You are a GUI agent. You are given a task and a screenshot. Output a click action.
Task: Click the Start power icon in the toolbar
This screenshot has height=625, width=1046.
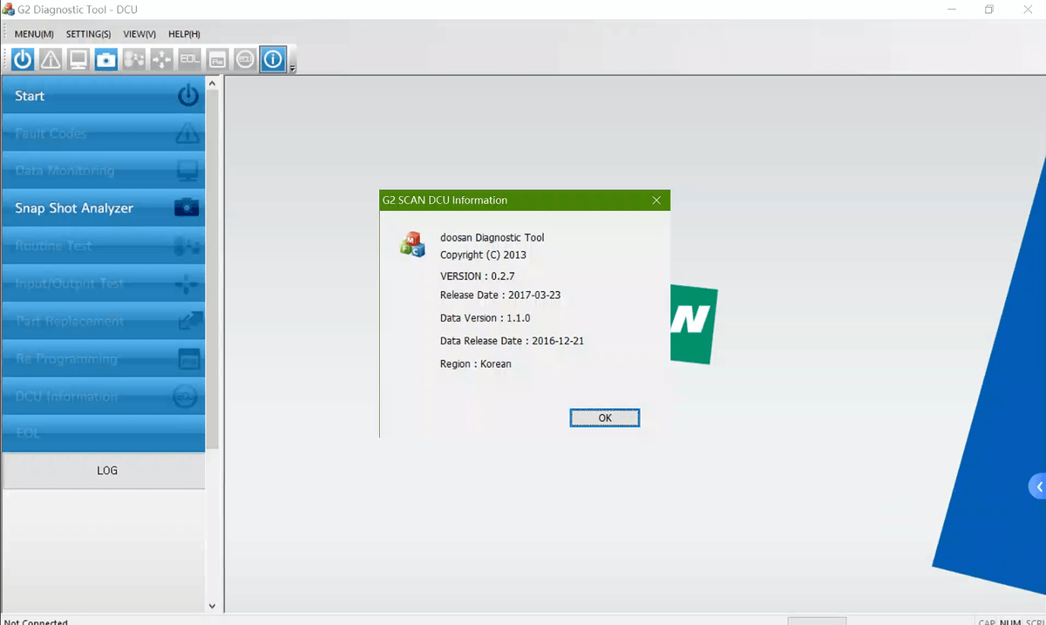tap(23, 59)
